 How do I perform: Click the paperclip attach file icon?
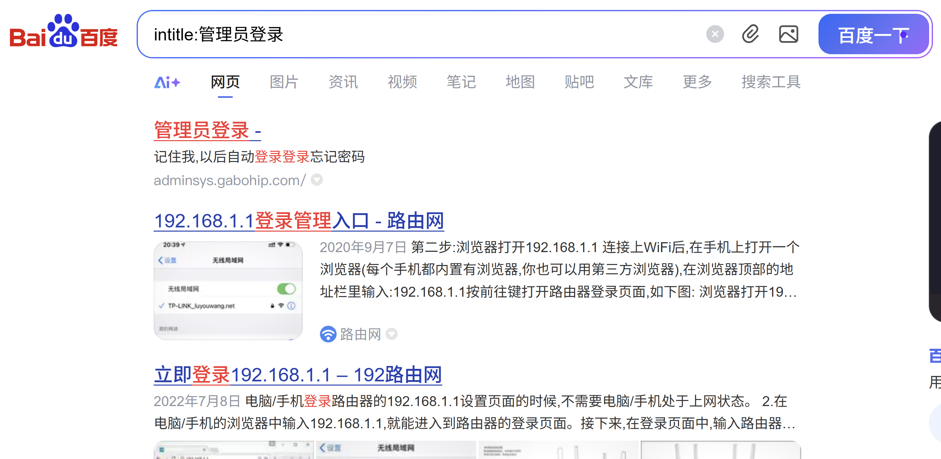point(751,34)
